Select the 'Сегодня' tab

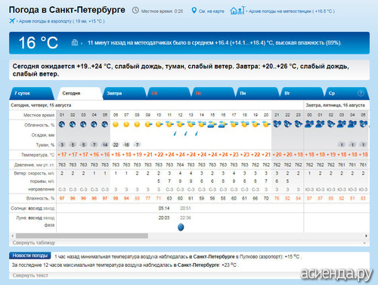[79, 93]
